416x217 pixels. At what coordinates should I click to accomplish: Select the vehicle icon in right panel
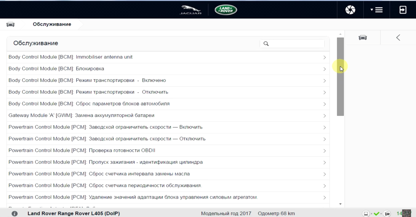point(363,37)
